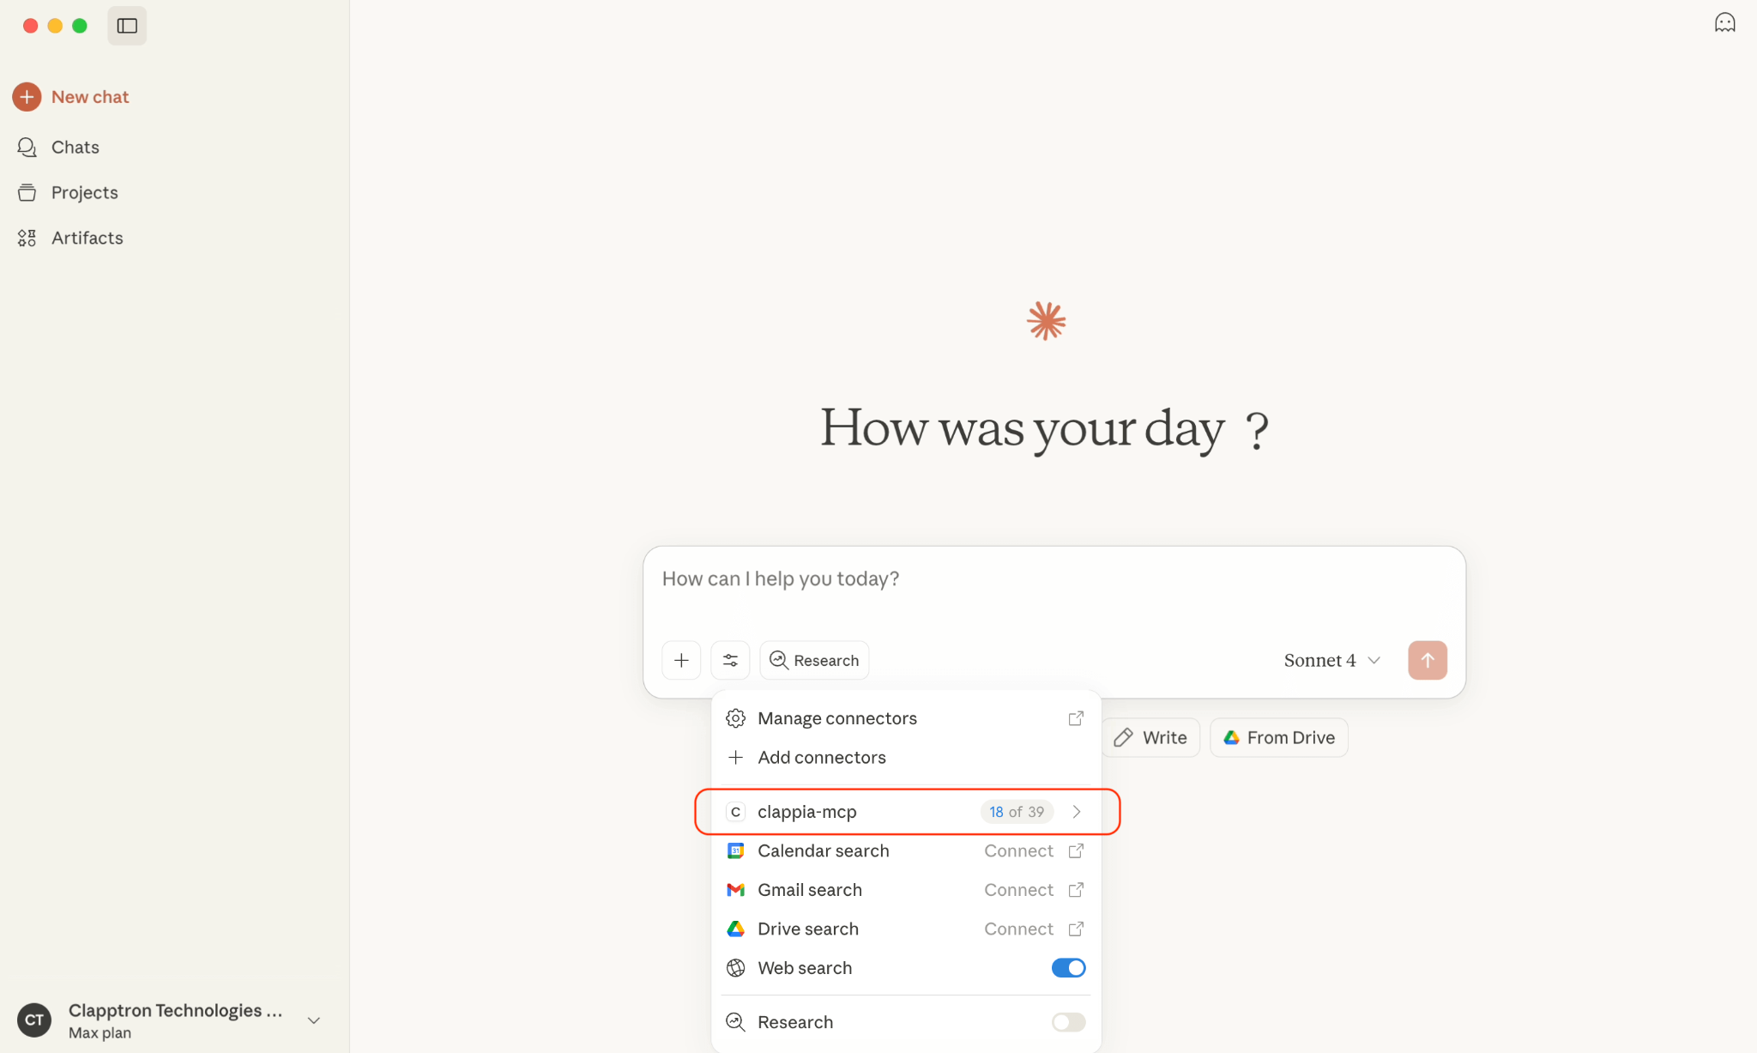Open the search and tools sliders icon
This screenshot has width=1757, height=1053.
(730, 660)
